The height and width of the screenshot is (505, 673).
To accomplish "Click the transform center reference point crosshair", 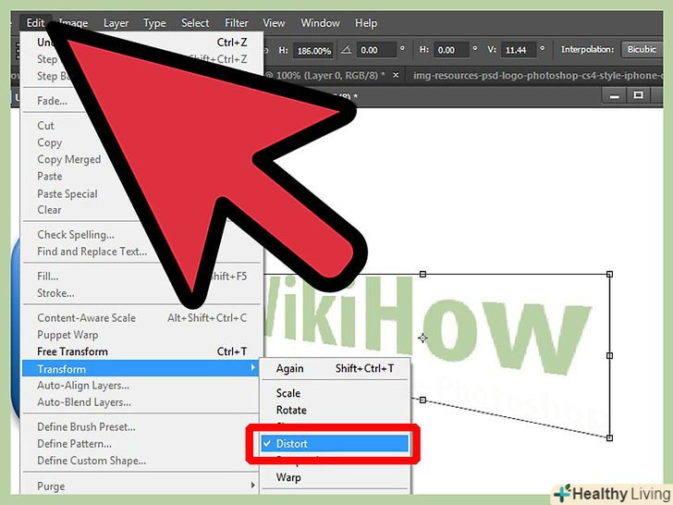I will (x=422, y=339).
